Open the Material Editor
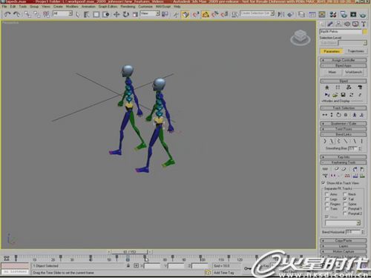 click(x=333, y=14)
